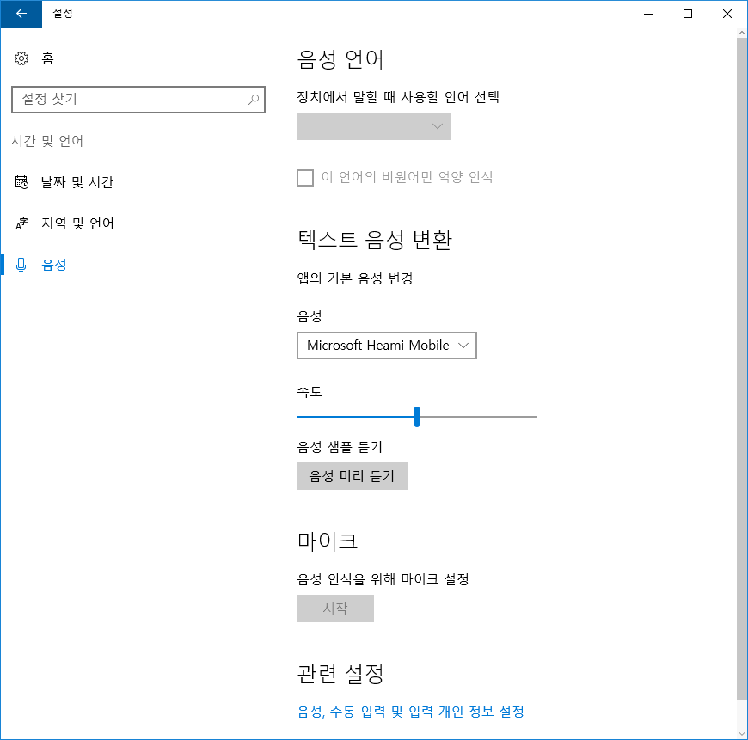Click the microphone icon beside 음성

(21, 265)
